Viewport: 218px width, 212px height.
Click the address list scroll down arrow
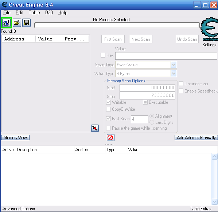[214, 201]
